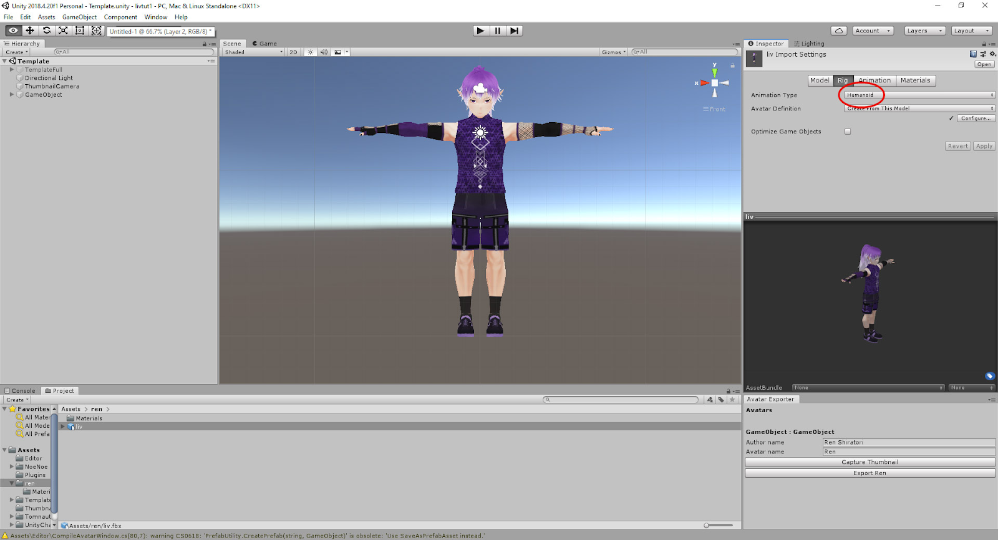This screenshot has height=540, width=998.
Task: Open Account dropdown
Action: 873,31
